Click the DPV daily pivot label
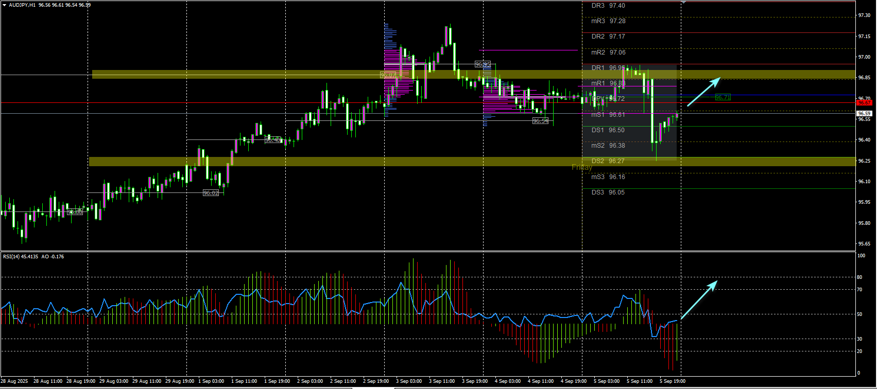This screenshot has width=877, height=389. point(608,99)
